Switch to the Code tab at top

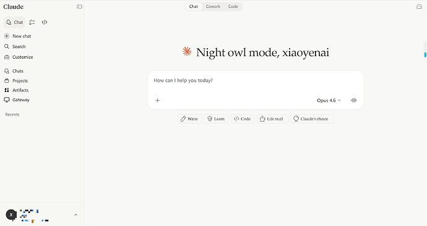pos(233,7)
